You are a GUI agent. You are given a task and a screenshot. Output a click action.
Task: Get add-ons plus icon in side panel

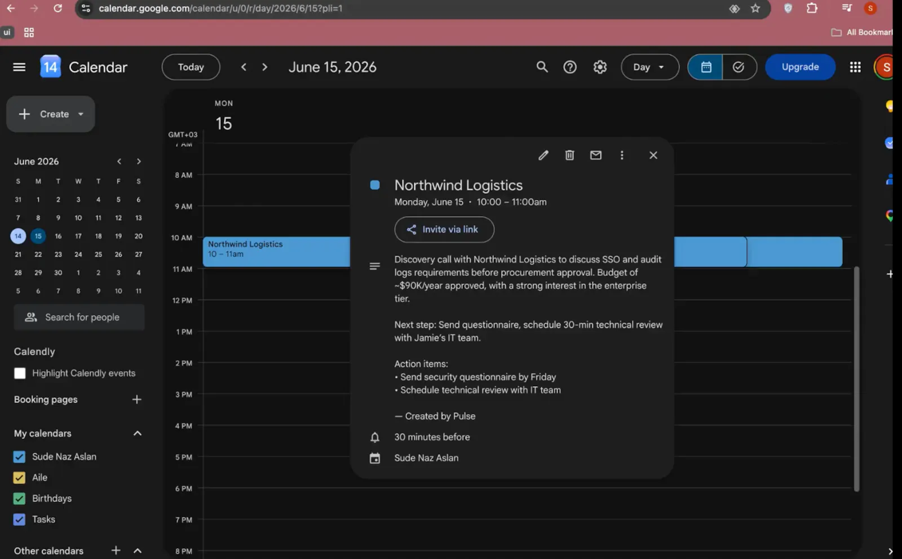889,274
